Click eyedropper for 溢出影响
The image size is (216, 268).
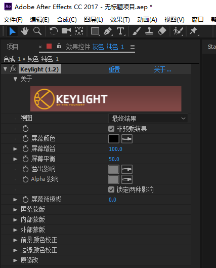[x=127, y=169]
